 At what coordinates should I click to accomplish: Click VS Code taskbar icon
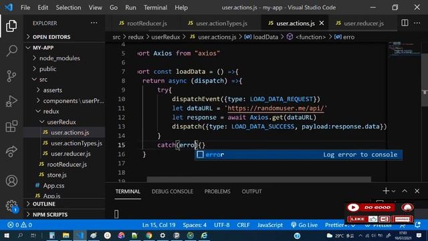[x=80, y=235]
